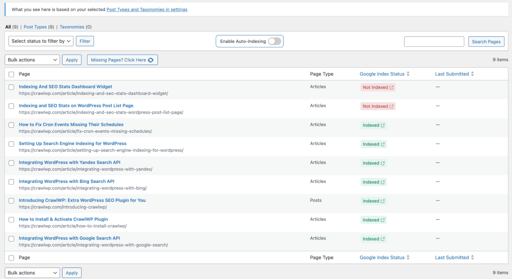
Task: Click URL text ending how-to-install-crawlwp/
Action: click(72, 226)
